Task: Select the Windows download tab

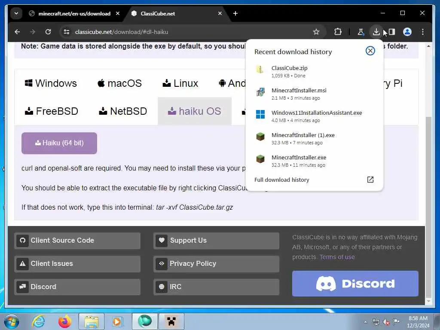Action: point(51,83)
